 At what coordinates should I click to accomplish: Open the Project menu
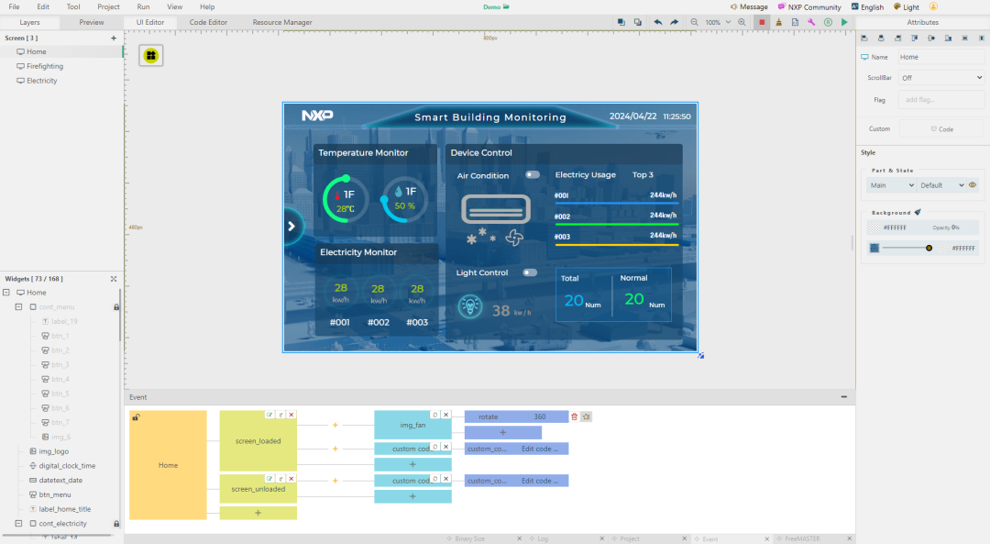click(x=108, y=7)
